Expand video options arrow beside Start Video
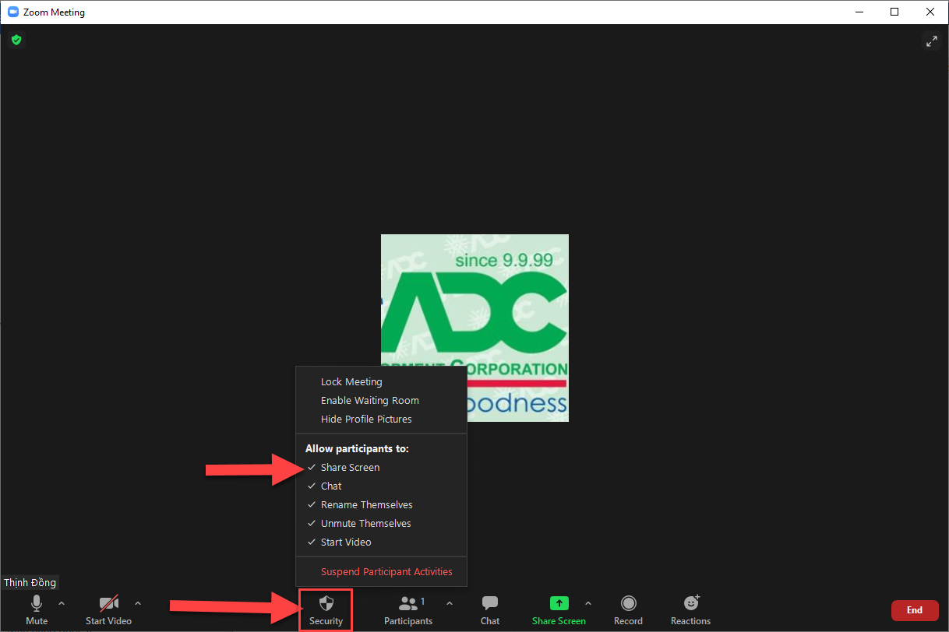 [138, 603]
